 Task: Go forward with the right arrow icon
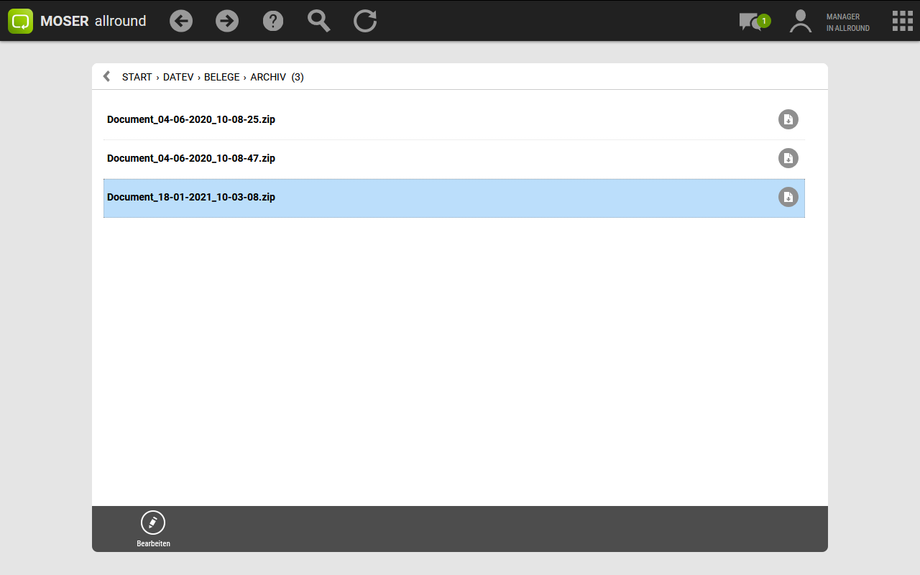tap(227, 21)
